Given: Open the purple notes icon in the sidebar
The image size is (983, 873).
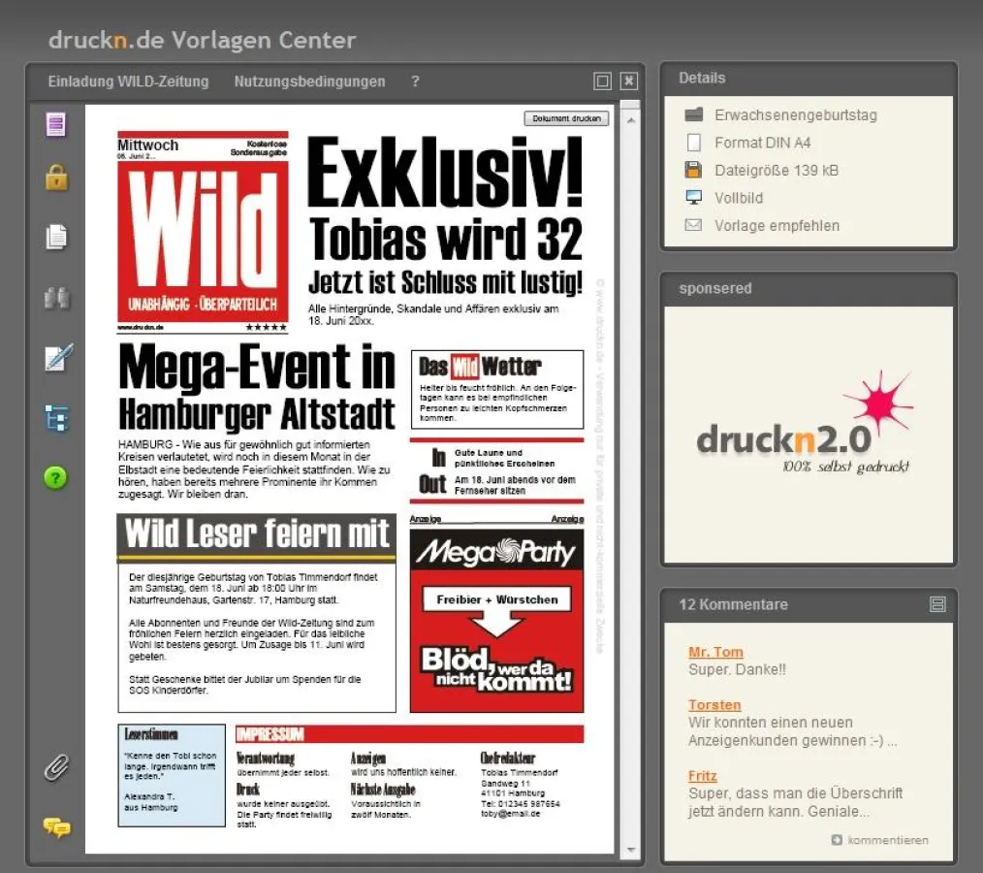Looking at the screenshot, I should 55,124.
